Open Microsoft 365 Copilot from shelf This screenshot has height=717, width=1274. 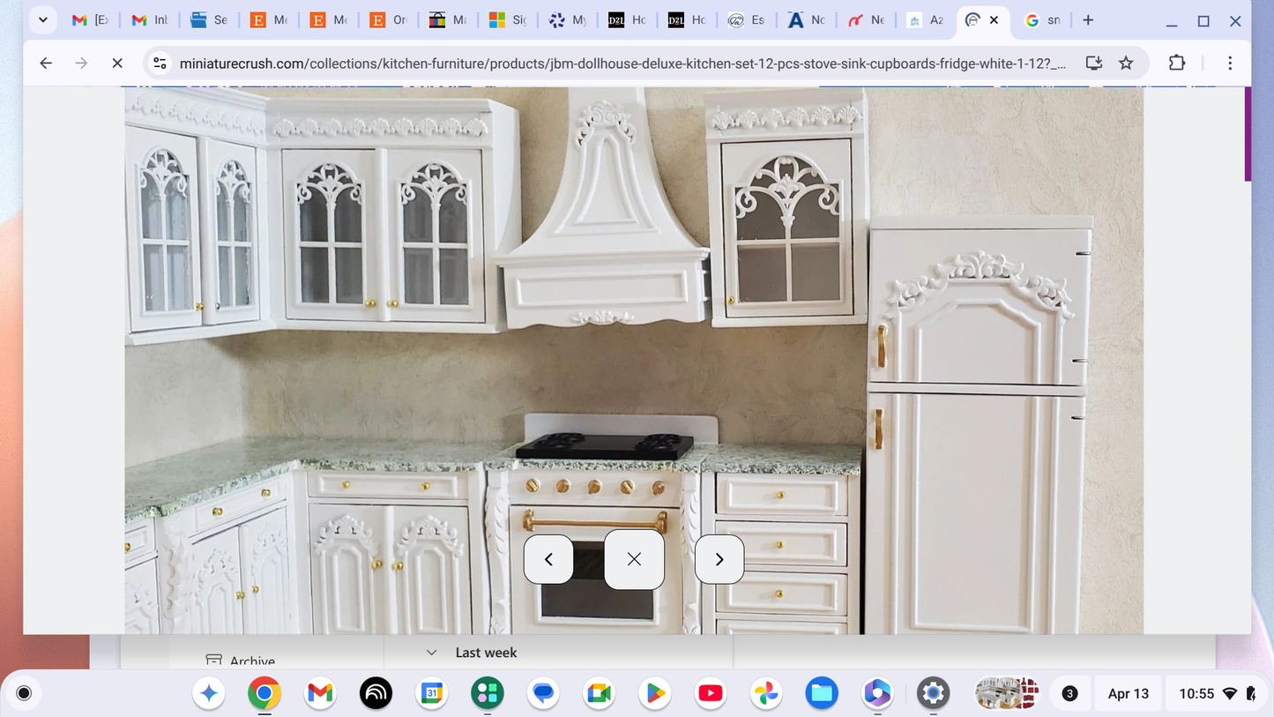click(x=877, y=693)
